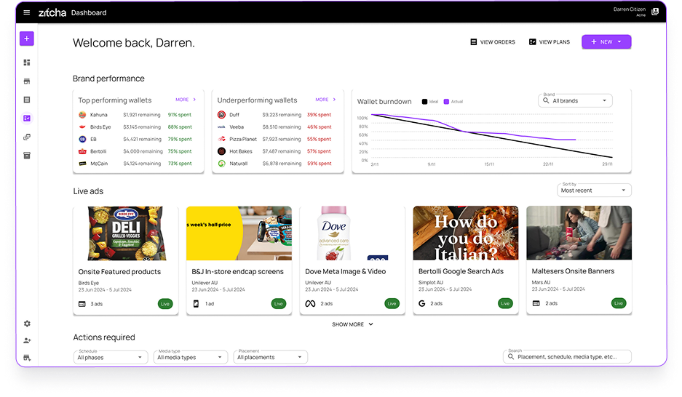Image resolution: width=682 pixels, height=397 pixels.
Task: Open the All brands dropdown
Action: point(575,101)
